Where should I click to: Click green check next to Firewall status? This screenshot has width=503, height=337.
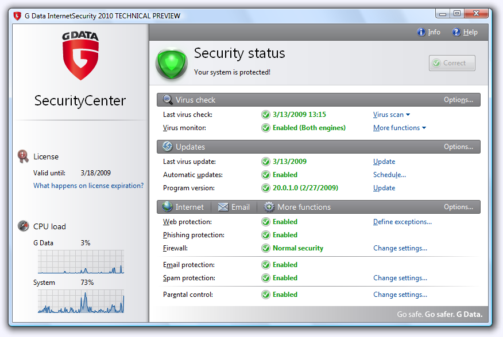point(266,248)
